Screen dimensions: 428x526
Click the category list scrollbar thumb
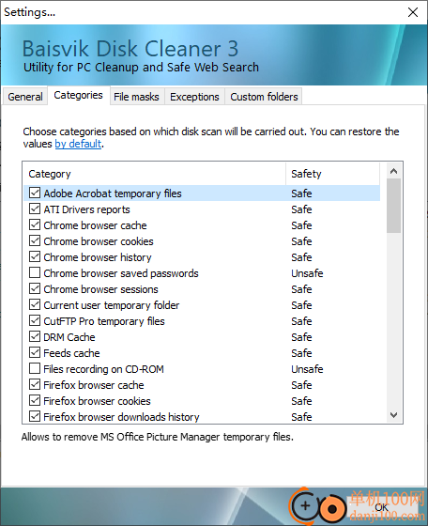click(394, 206)
